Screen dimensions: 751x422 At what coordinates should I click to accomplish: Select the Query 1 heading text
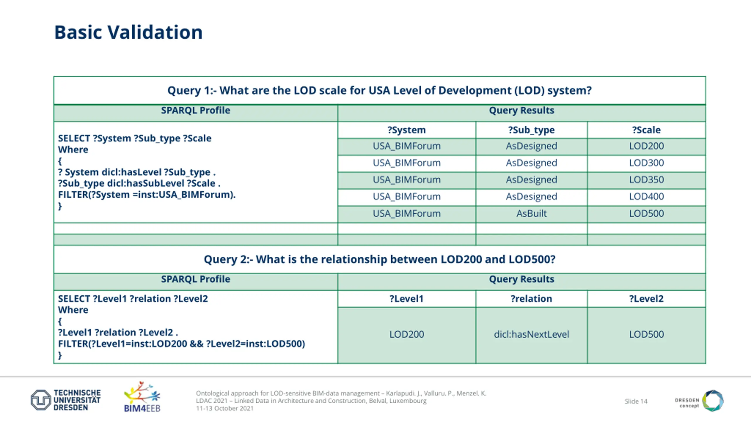pyautogui.click(x=379, y=90)
